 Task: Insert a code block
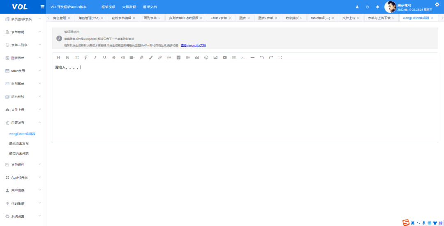pos(243,57)
